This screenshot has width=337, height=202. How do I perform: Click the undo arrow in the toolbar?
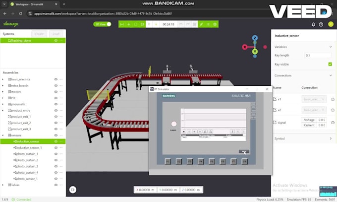[181, 24]
